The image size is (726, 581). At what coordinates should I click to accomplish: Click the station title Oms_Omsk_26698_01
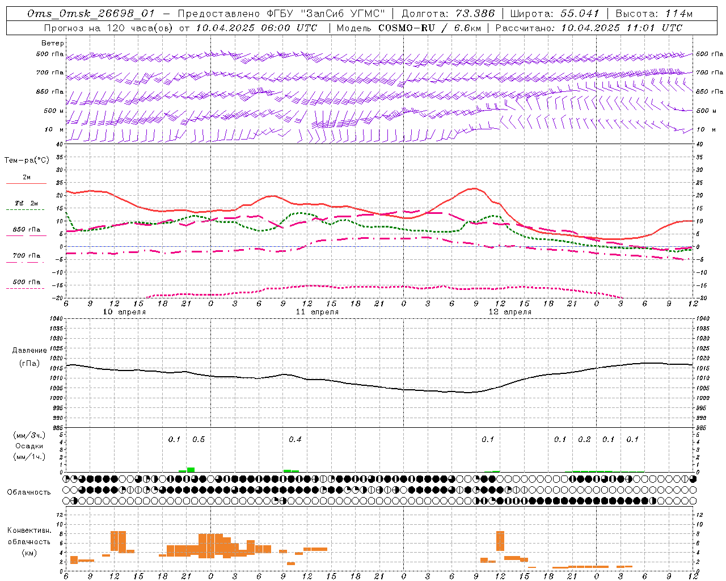91,14
